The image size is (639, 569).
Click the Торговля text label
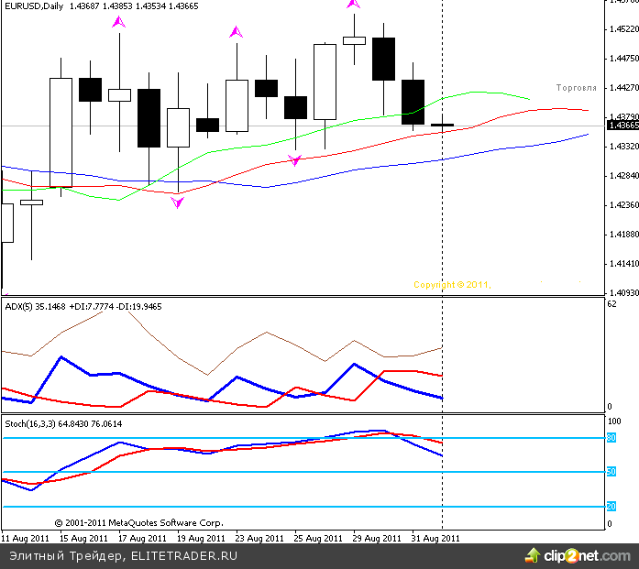point(576,88)
